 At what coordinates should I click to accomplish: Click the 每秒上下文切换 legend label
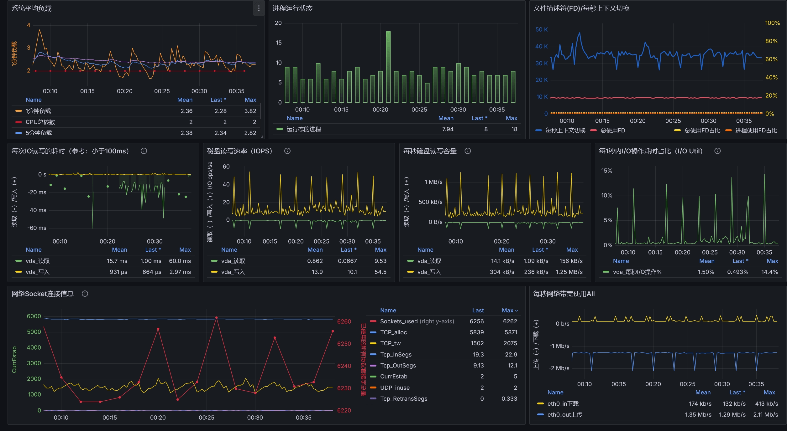565,130
